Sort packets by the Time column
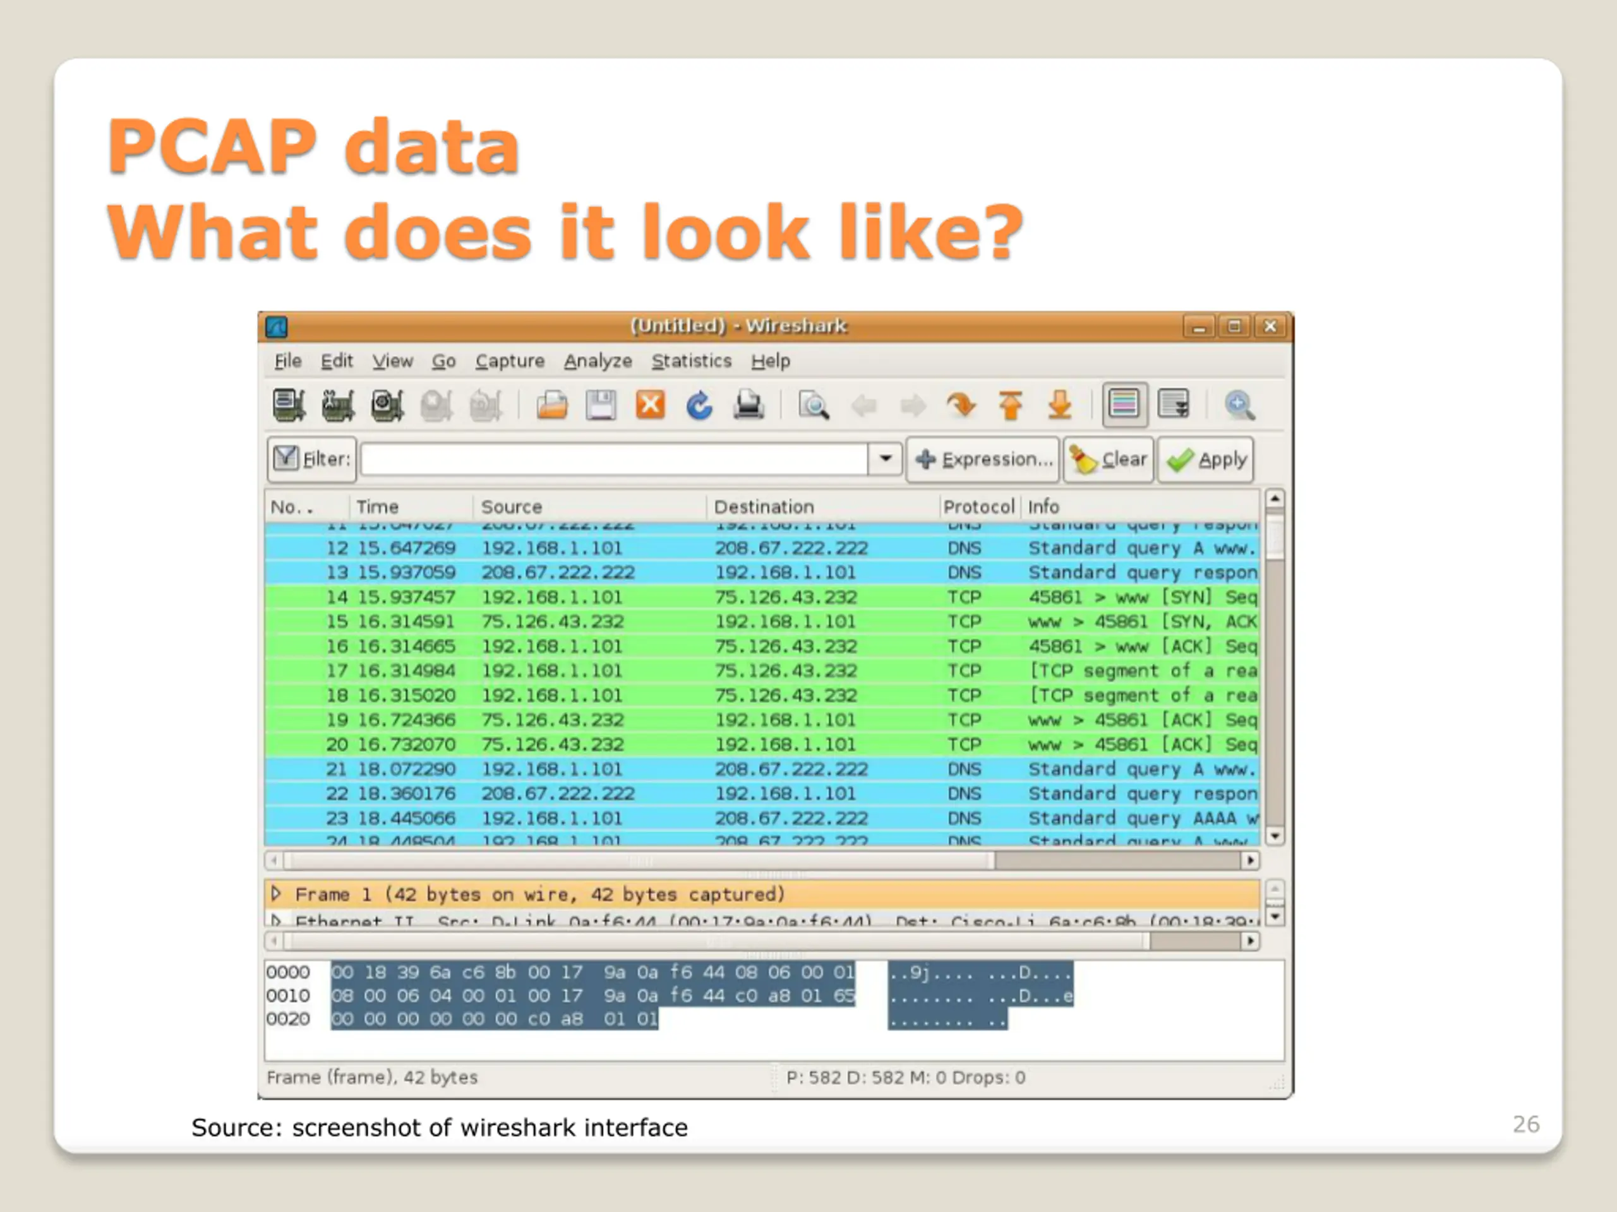 click(x=412, y=507)
